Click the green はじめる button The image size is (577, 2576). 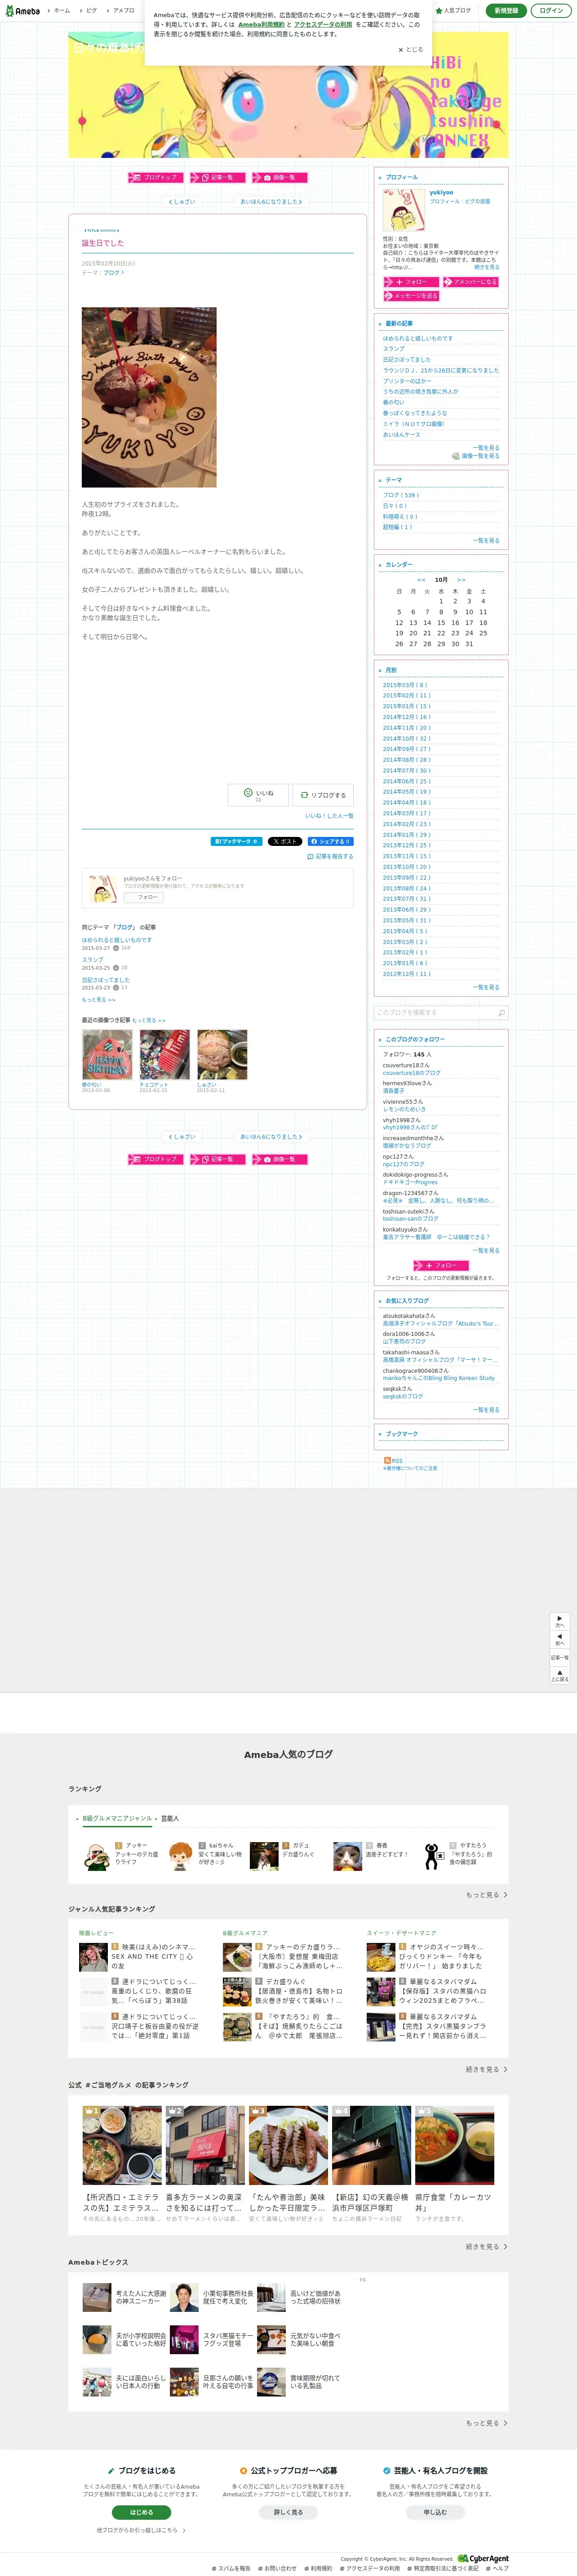142,2512
